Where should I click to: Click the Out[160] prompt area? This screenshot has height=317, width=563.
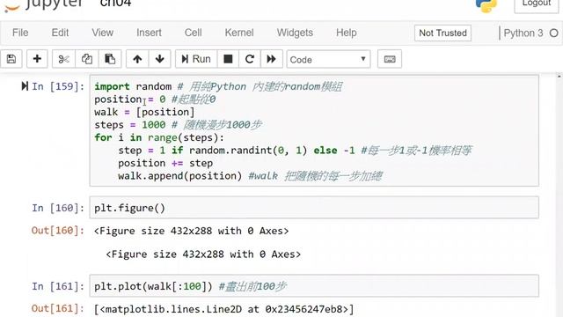[58, 231]
